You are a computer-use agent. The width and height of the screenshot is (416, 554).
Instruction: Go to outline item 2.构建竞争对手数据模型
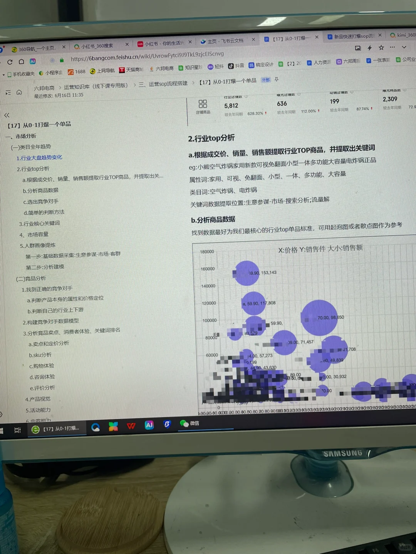(x=50, y=322)
